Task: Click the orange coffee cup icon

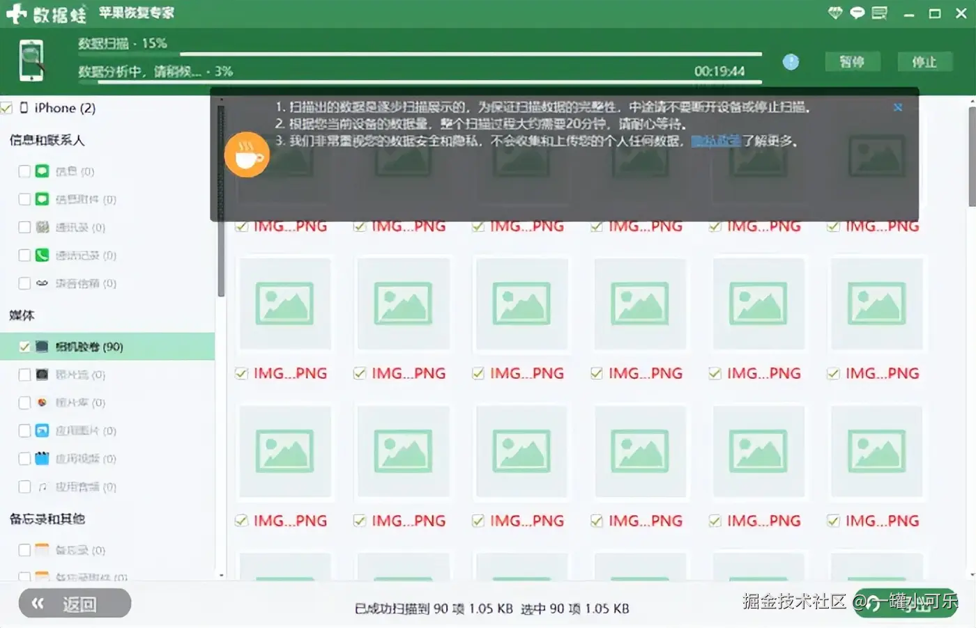Action: [247, 155]
